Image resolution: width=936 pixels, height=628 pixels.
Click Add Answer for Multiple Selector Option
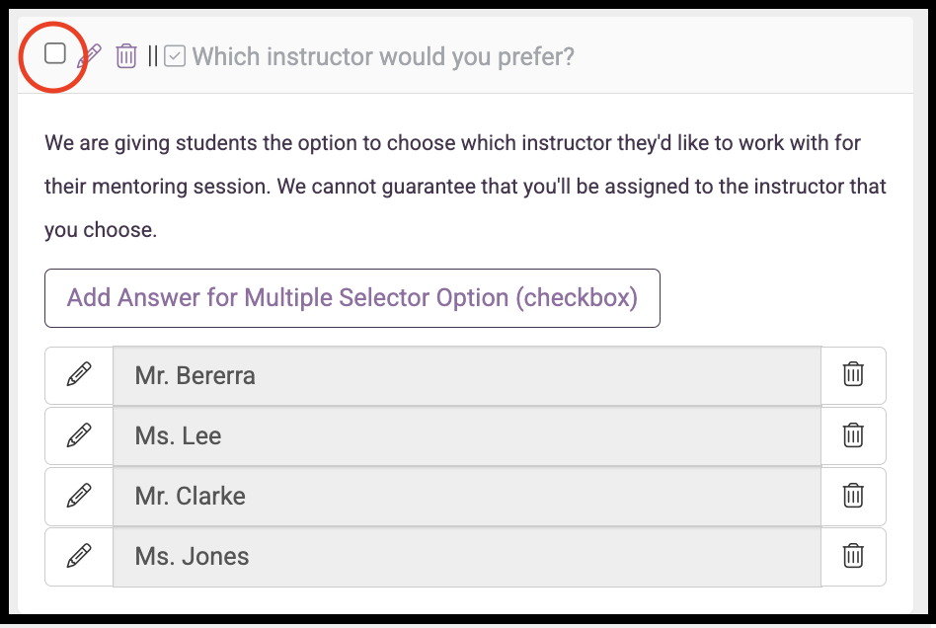point(352,298)
